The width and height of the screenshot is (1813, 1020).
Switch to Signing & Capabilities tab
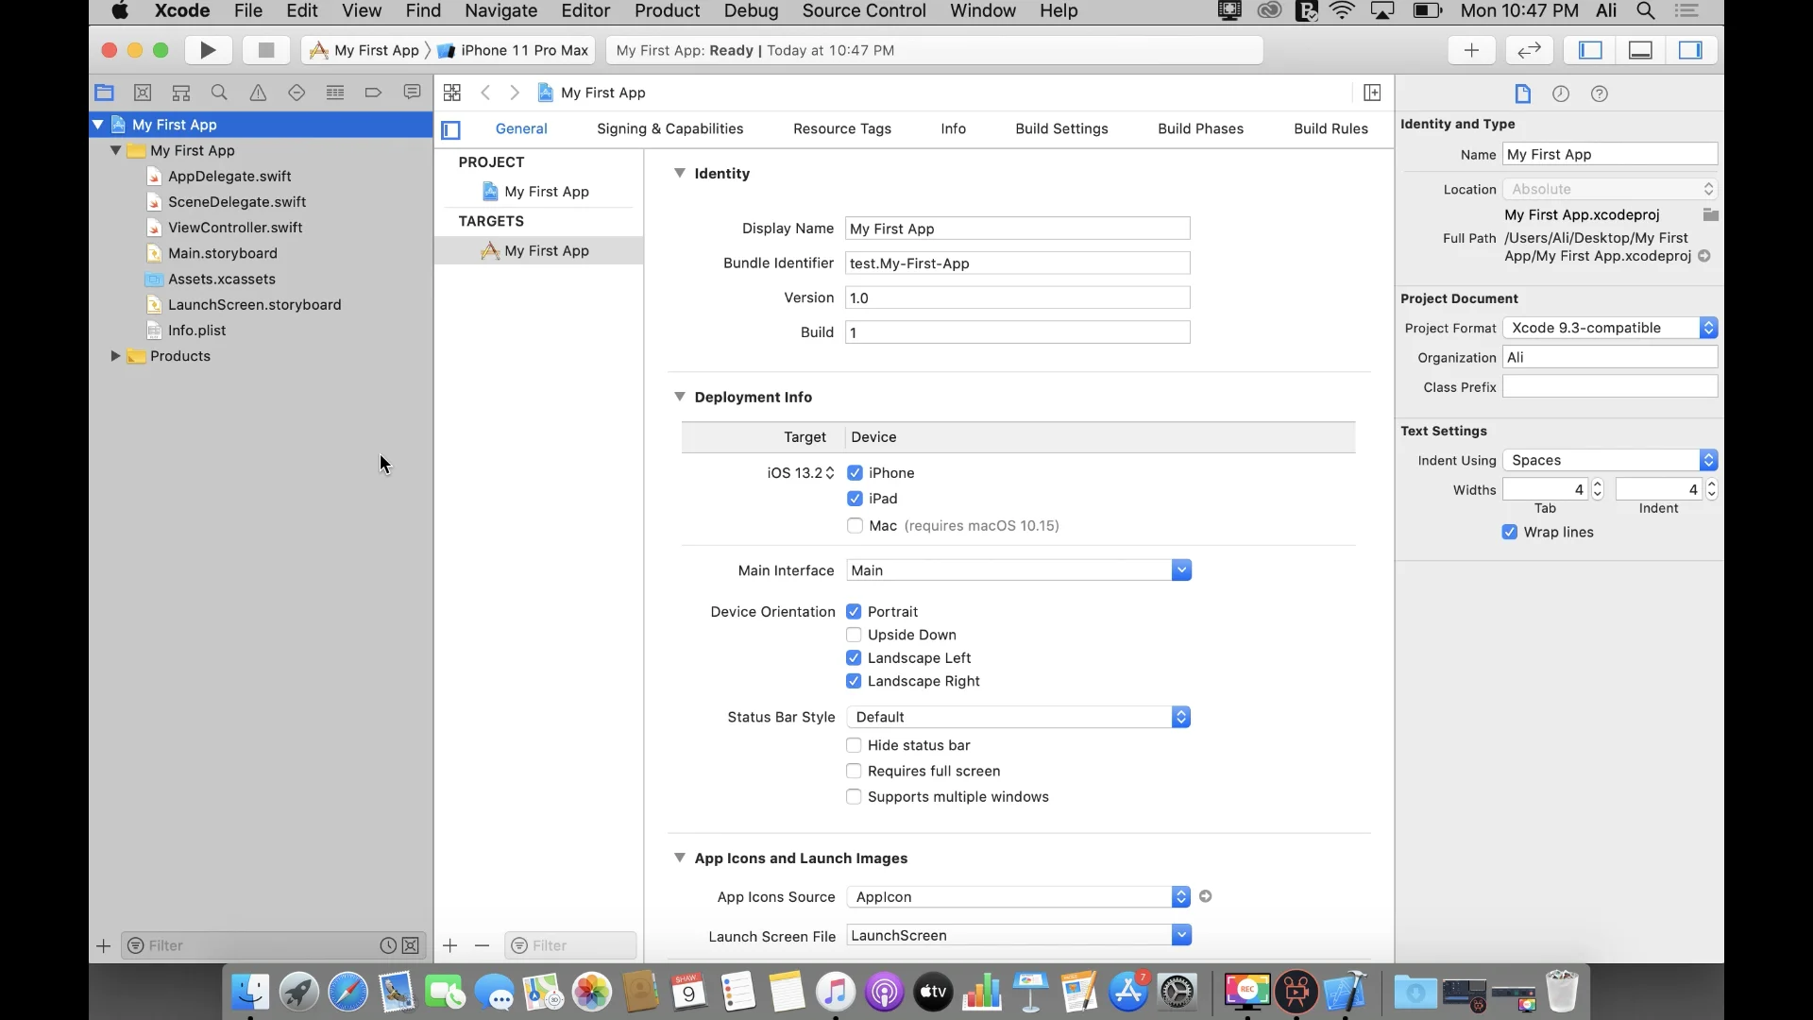coord(669,128)
